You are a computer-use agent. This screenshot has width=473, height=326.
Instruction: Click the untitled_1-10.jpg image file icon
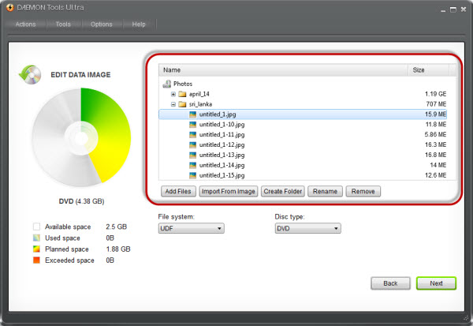point(193,125)
